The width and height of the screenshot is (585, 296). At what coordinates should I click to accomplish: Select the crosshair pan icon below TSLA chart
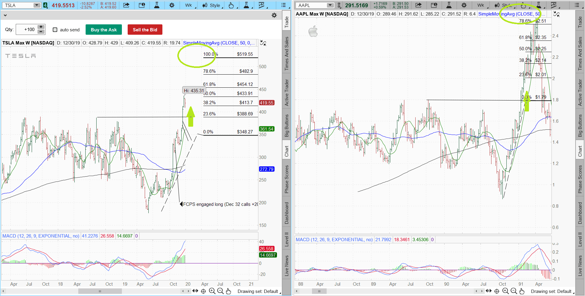pyautogui.click(x=203, y=291)
